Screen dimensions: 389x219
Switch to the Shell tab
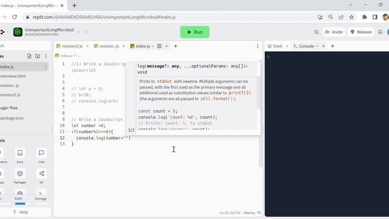coord(275,46)
